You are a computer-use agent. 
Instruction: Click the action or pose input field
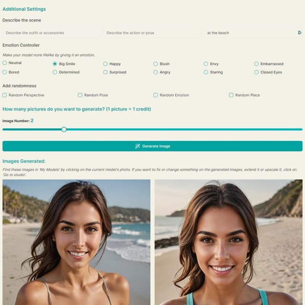152,33
